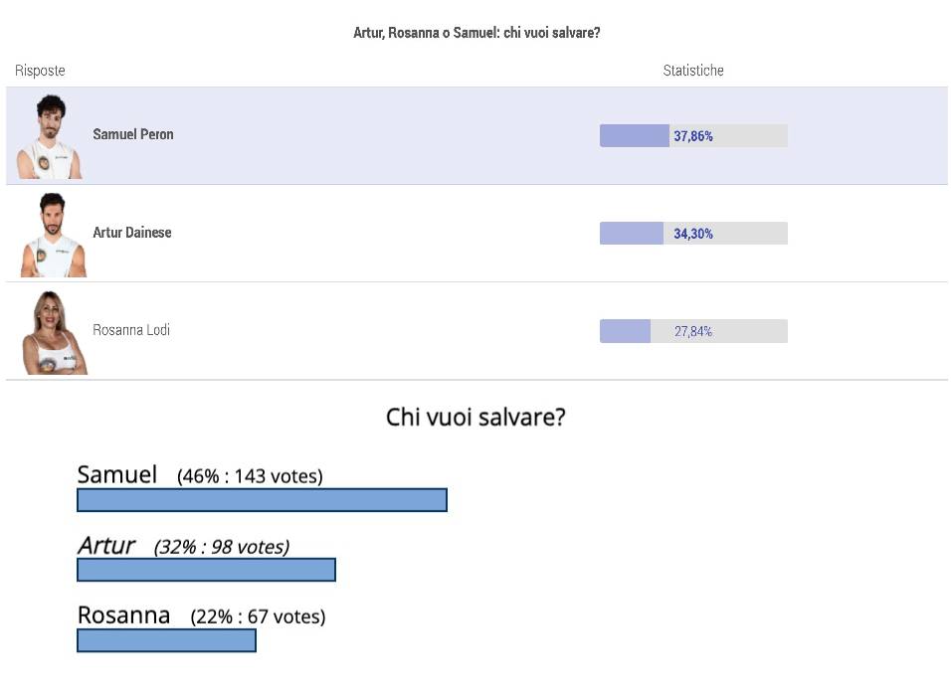Image resolution: width=951 pixels, height=696 pixels.
Task: Click the 34,30% statistics bar
Action: [693, 234]
